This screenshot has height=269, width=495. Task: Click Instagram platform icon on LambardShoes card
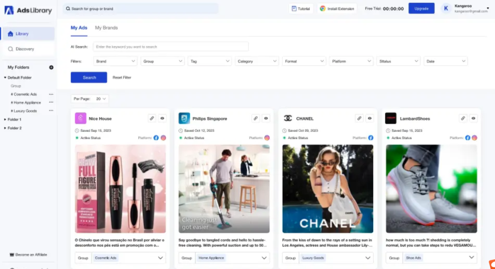[x=474, y=138]
